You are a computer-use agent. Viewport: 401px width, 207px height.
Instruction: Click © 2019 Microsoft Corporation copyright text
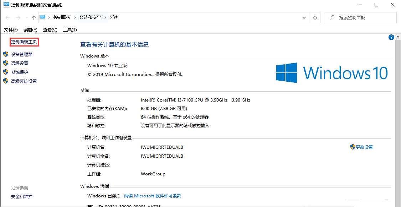point(135,74)
